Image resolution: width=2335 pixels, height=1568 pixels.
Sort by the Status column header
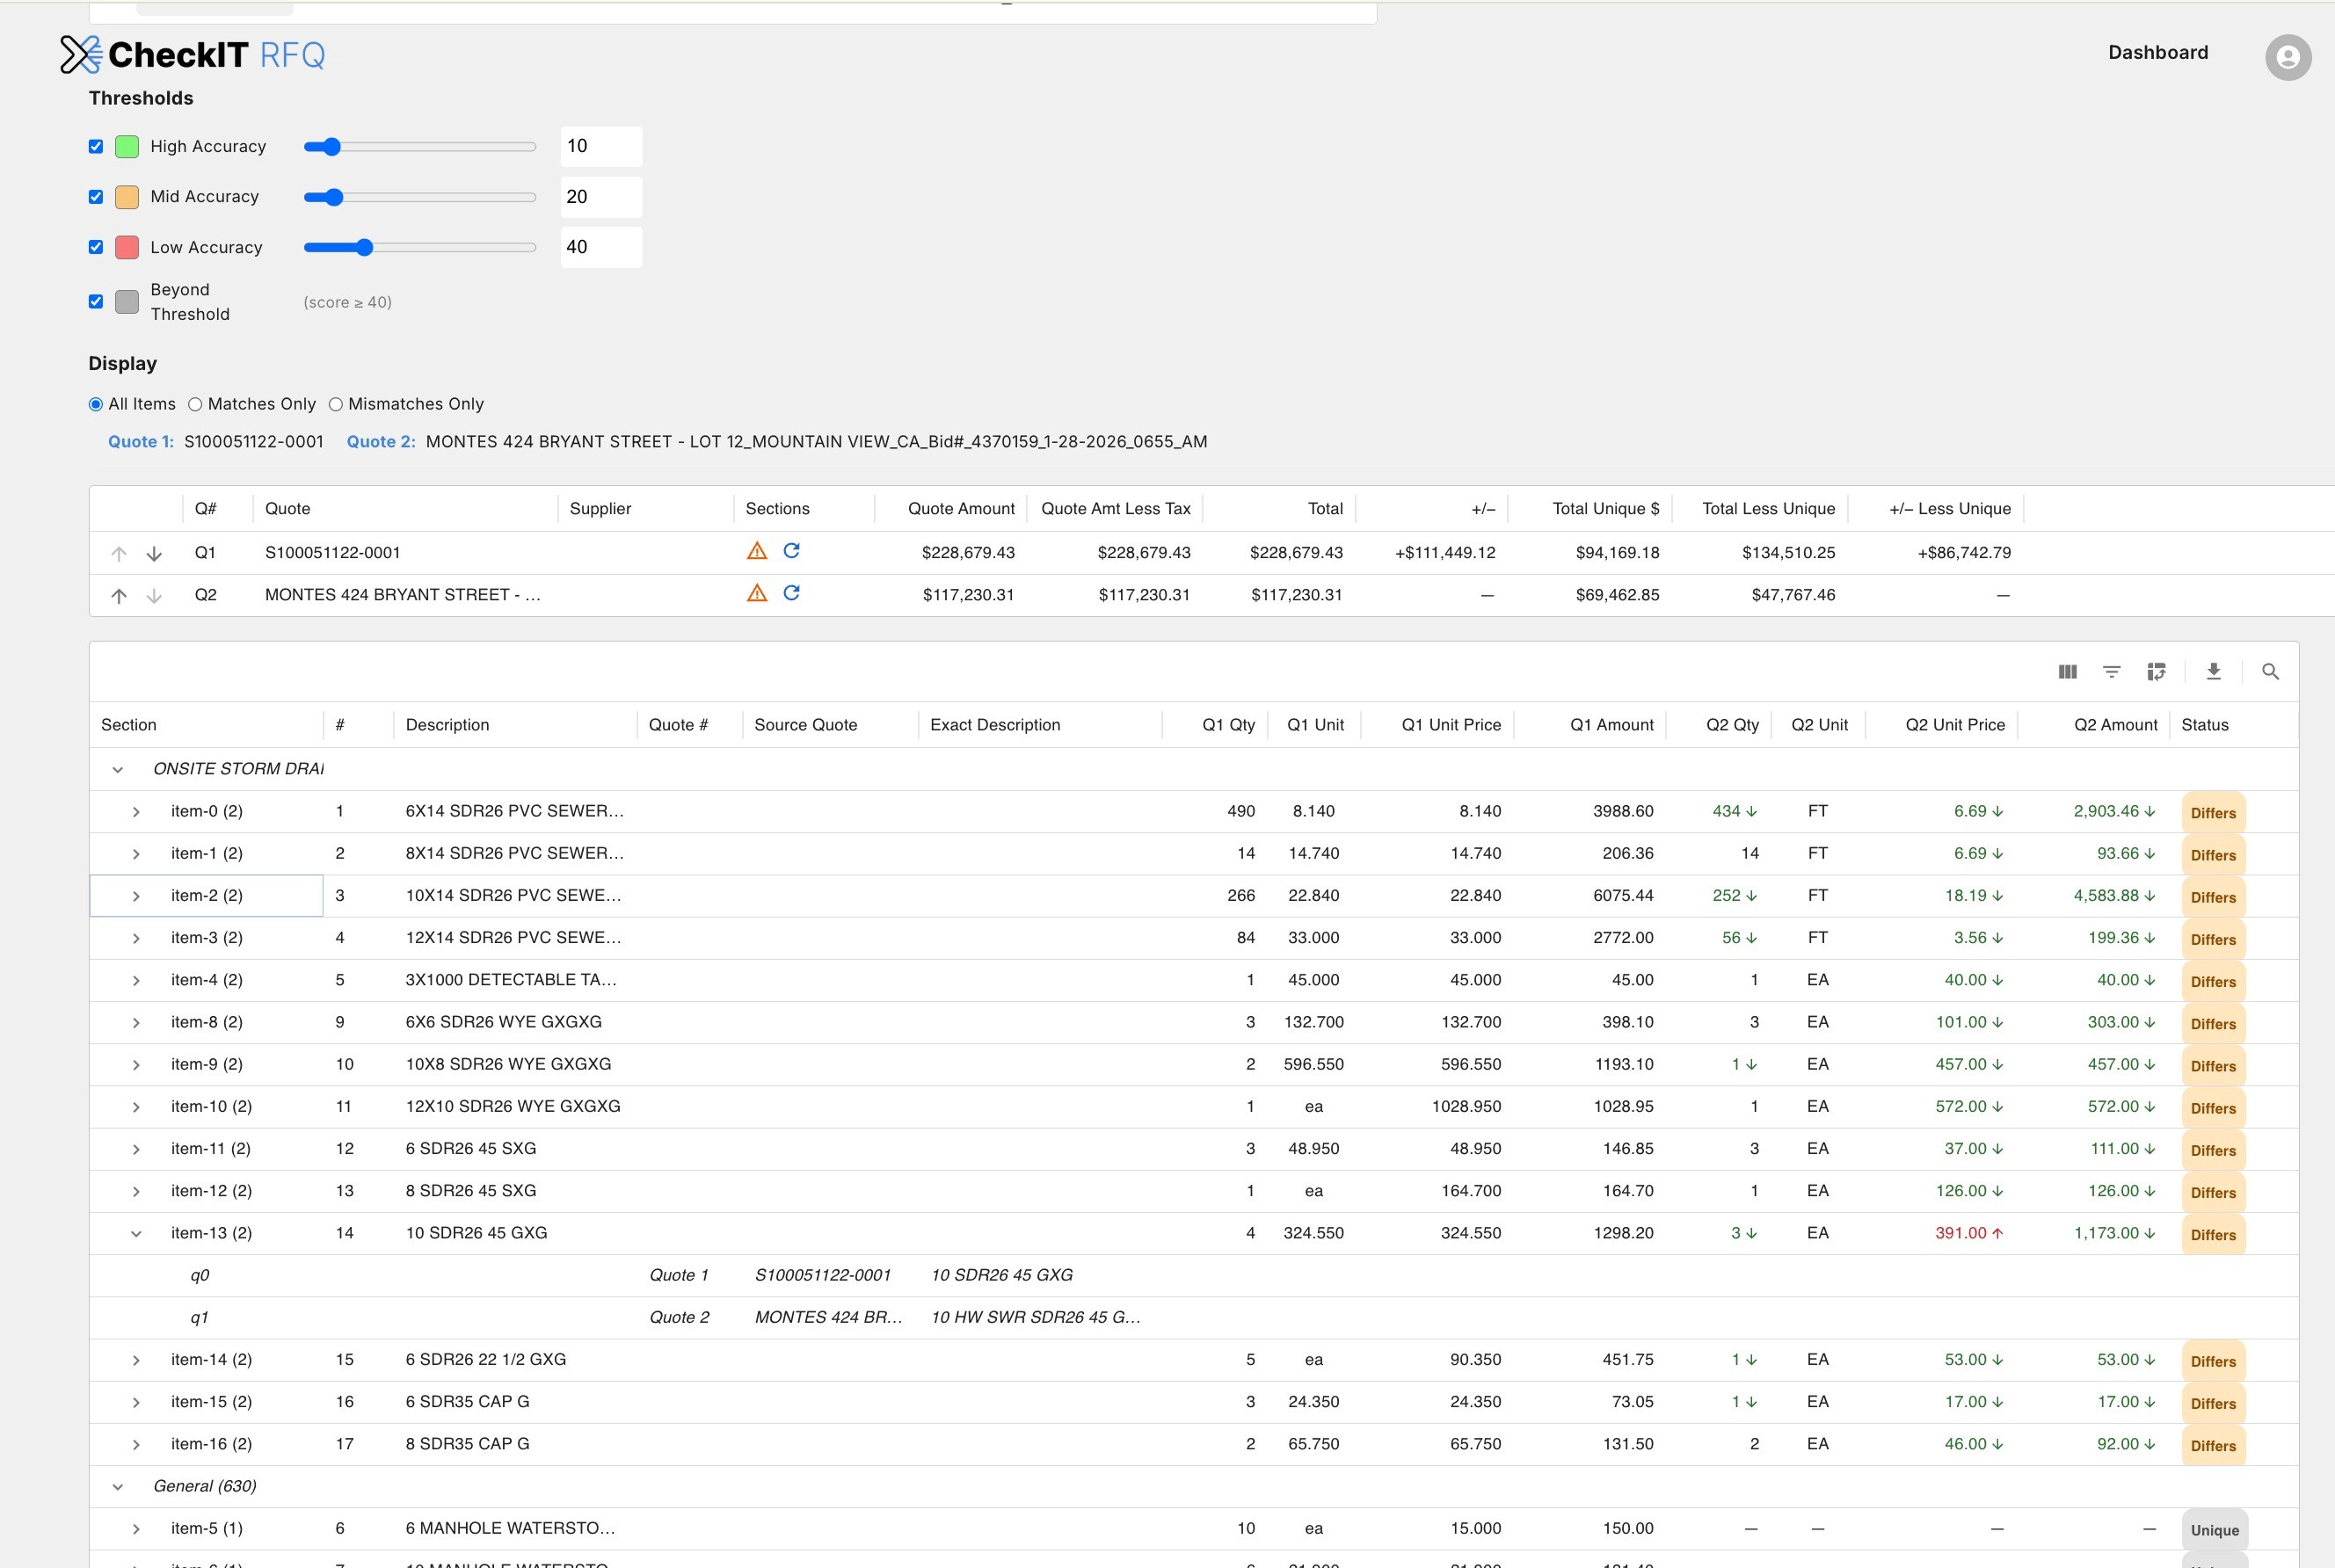pyautogui.click(x=2204, y=725)
